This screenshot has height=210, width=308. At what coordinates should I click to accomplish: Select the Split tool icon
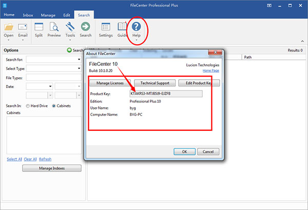point(39,27)
